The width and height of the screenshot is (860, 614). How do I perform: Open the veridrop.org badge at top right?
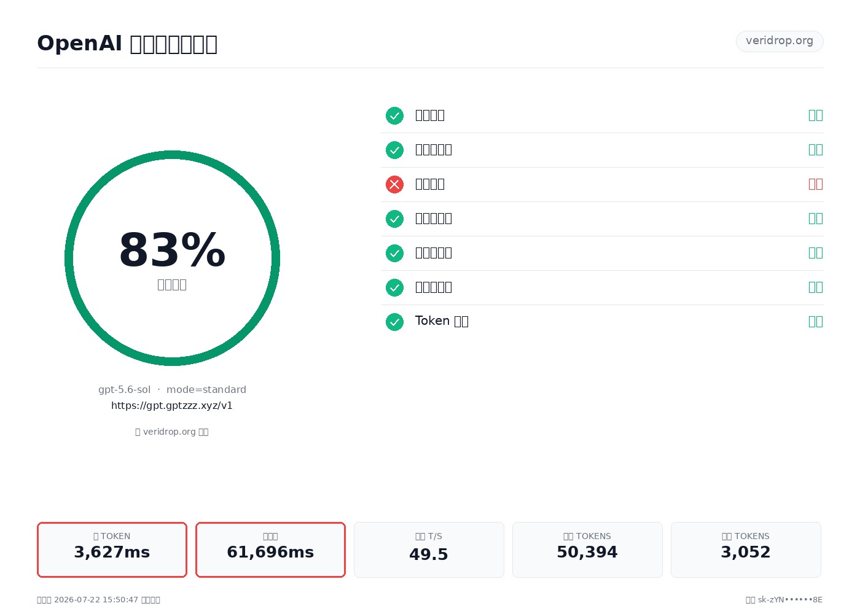pos(780,41)
